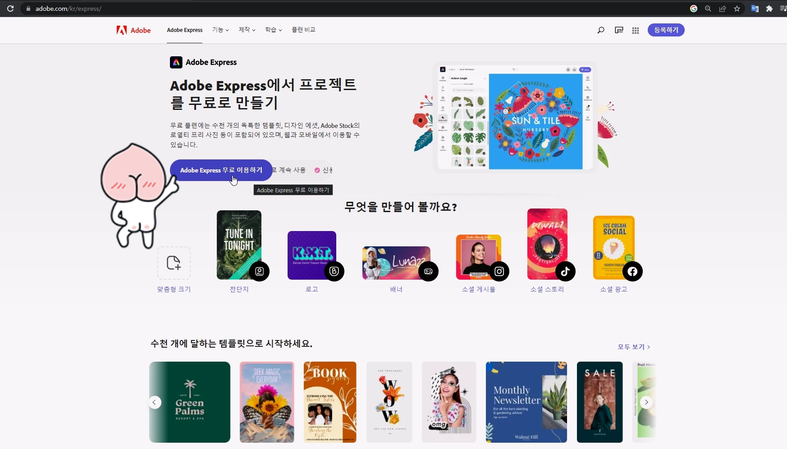
Task: Show previous templates with left arrow
Action: click(155, 402)
